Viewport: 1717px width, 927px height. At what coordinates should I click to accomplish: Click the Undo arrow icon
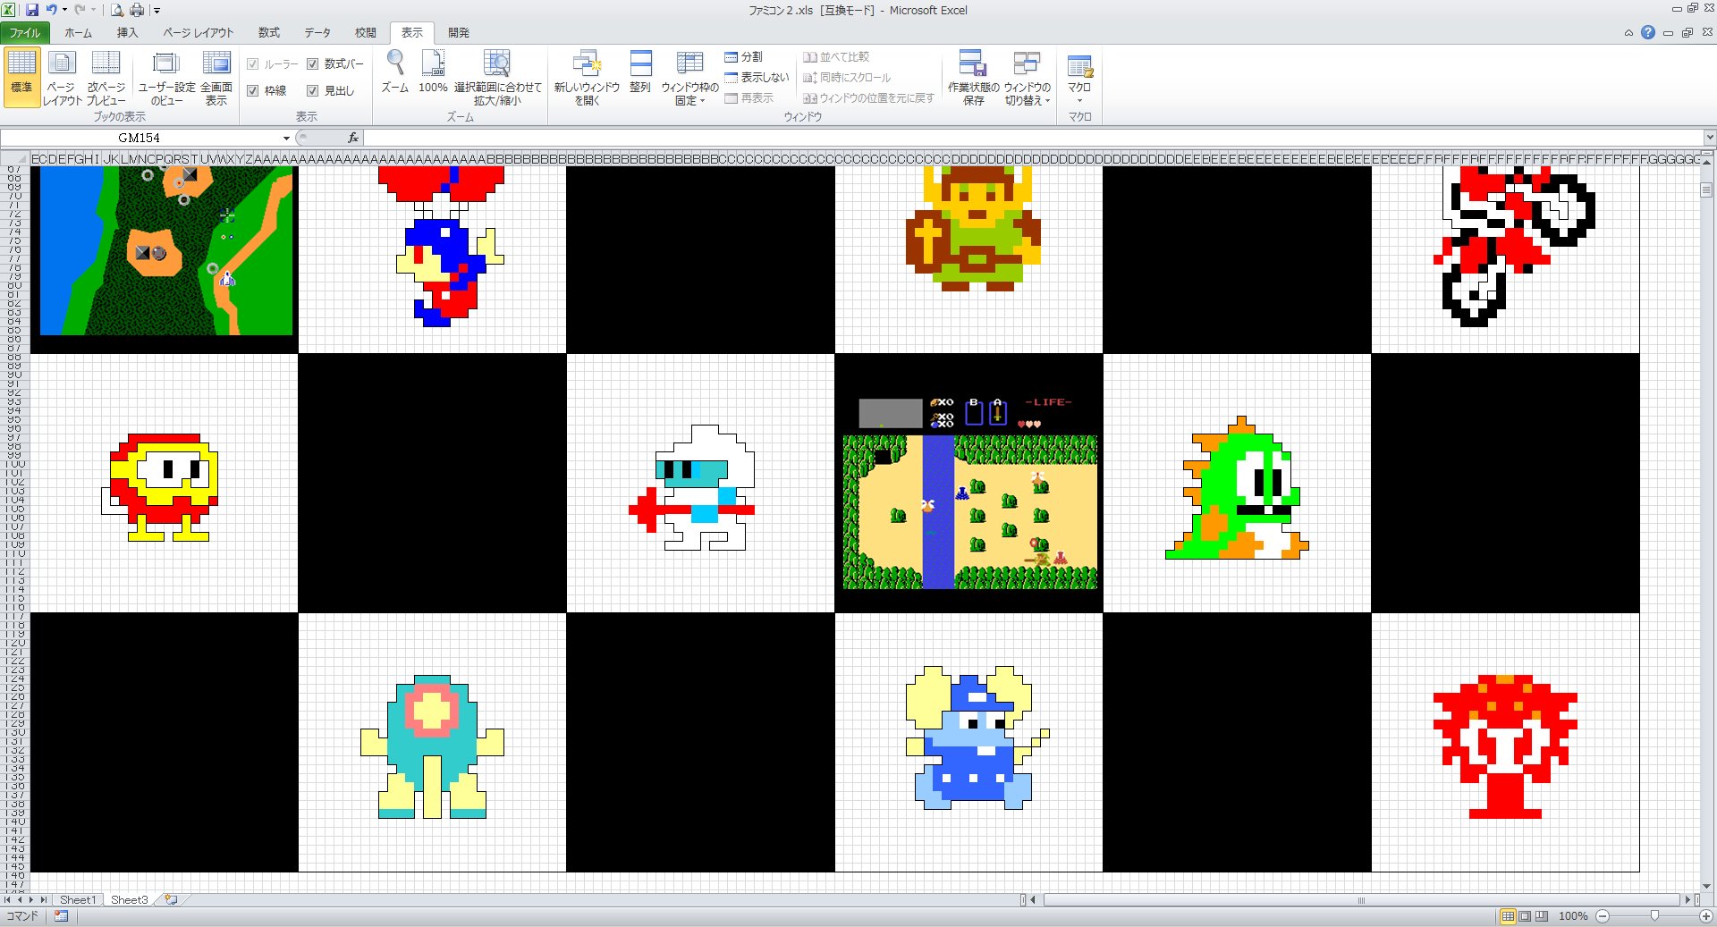click(x=52, y=10)
